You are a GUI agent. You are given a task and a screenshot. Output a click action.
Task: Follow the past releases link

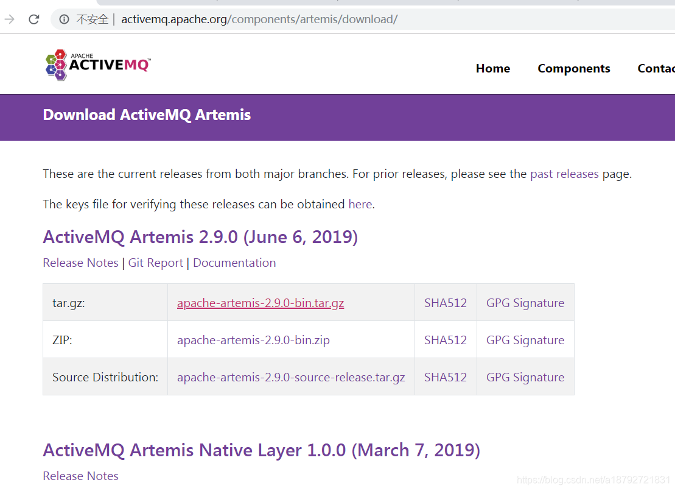point(564,174)
